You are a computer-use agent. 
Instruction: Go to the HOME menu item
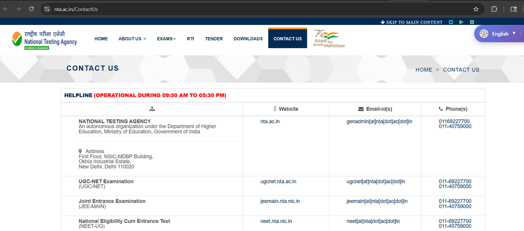point(101,39)
